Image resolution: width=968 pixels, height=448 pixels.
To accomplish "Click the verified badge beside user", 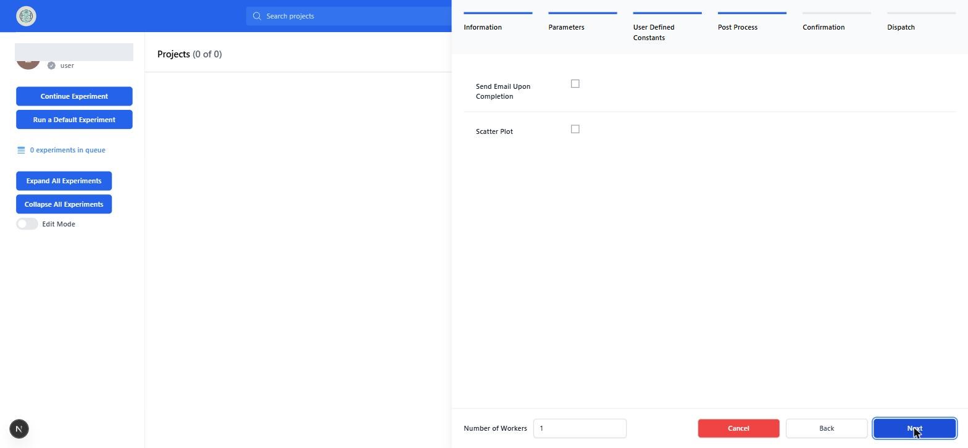I will [x=51, y=65].
